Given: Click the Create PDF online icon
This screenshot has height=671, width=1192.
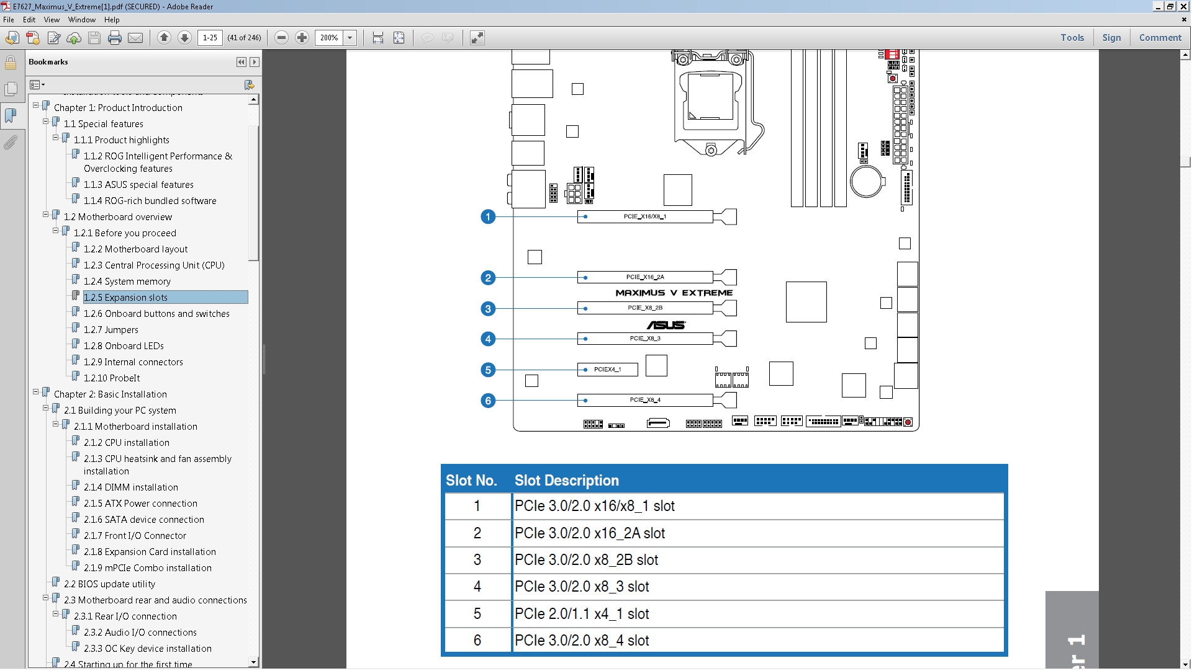Looking at the screenshot, I should pyautogui.click(x=33, y=38).
